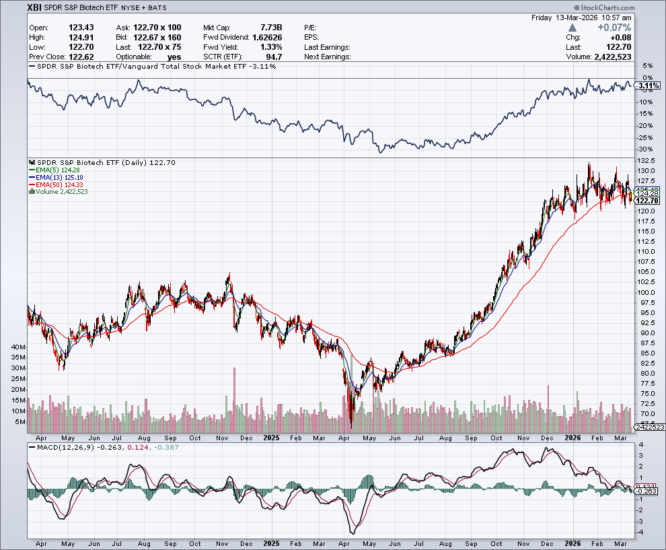666x550 pixels.
Task: Click the 122.70 price flag on the price axis
Action: tap(648, 201)
